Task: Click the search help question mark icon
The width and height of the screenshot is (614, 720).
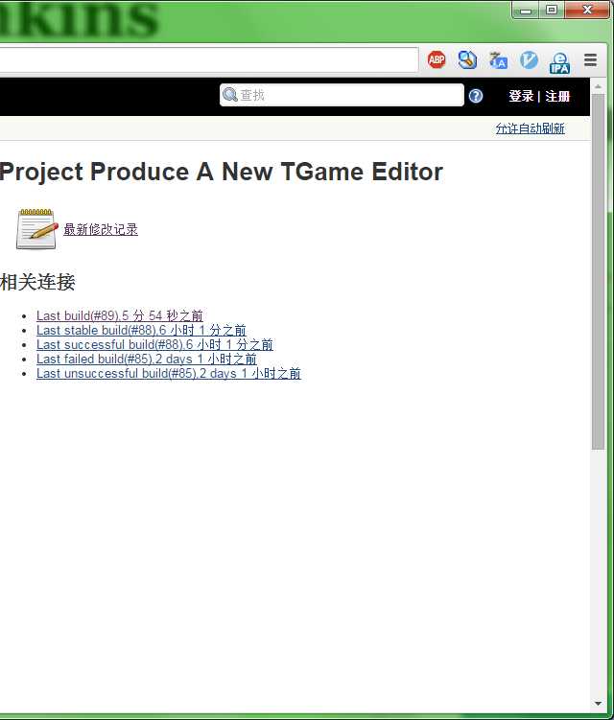Action: 476,96
